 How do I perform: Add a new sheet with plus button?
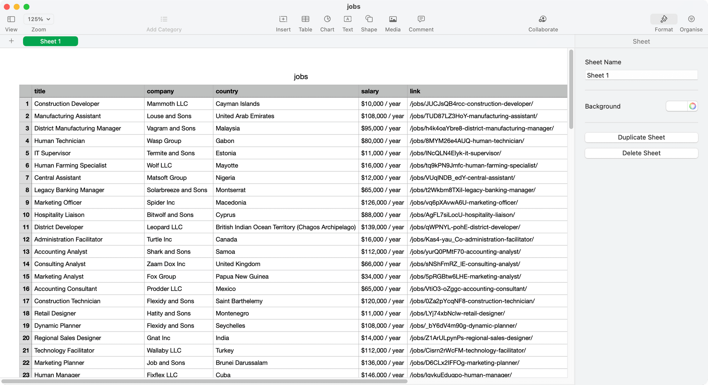pos(11,41)
